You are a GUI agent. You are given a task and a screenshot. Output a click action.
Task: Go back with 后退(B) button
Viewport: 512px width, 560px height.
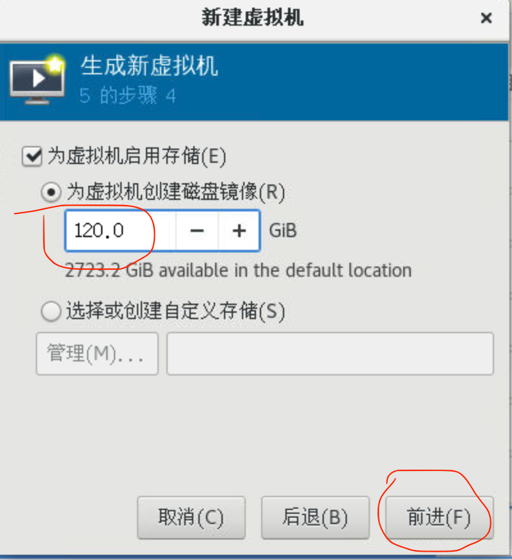315,518
